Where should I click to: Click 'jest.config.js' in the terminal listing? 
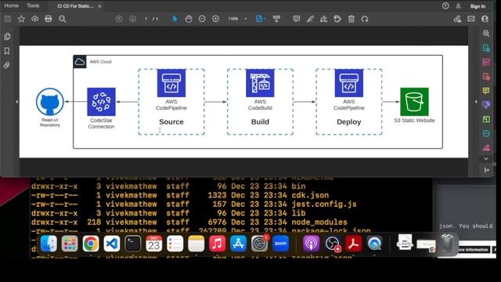[324, 204]
